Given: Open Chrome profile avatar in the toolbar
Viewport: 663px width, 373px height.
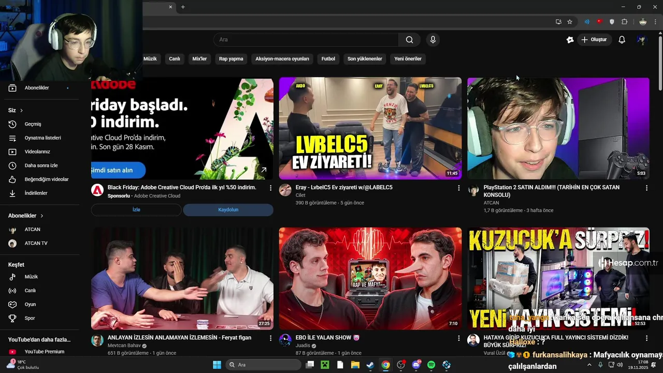Looking at the screenshot, I should [x=643, y=22].
